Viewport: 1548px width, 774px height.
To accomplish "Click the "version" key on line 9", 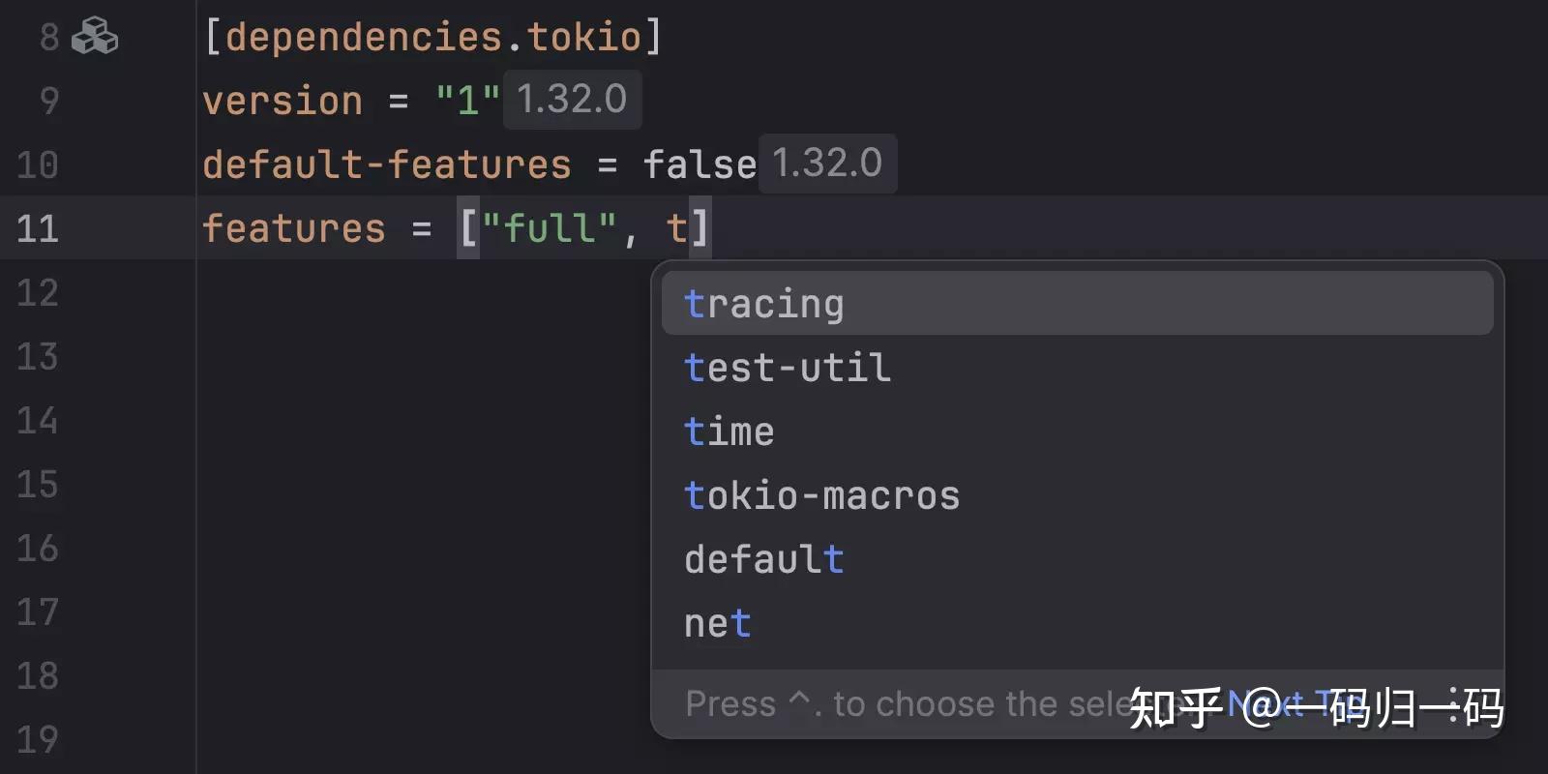I will pos(283,101).
